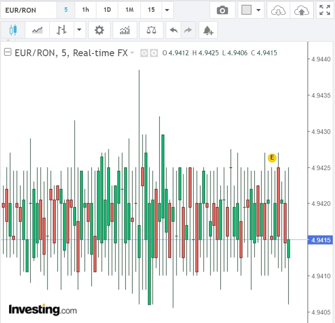Open the chart style dropdown arrow
The height and width of the screenshot is (323, 335).
[x=79, y=30]
